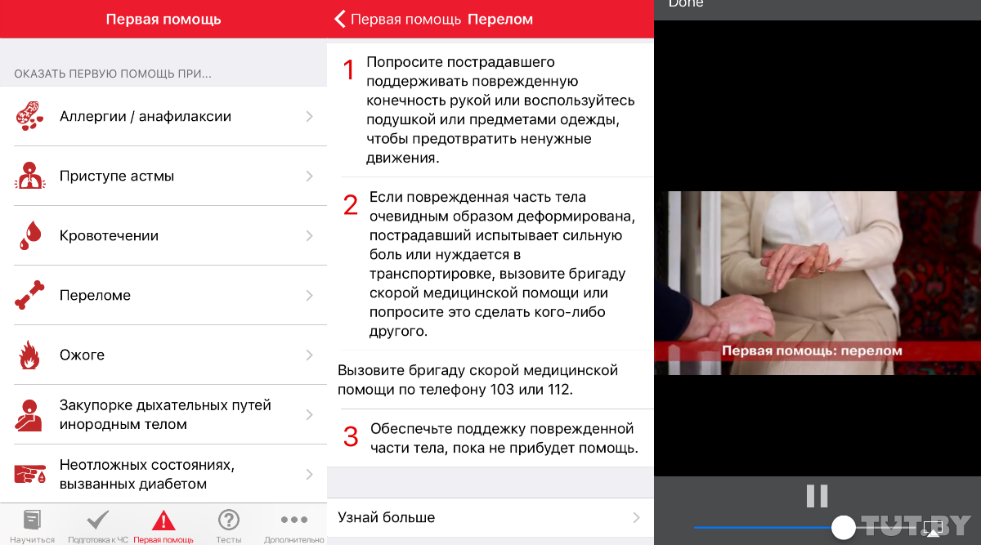
Task: Tap Узнай больше link
Action: (387, 517)
